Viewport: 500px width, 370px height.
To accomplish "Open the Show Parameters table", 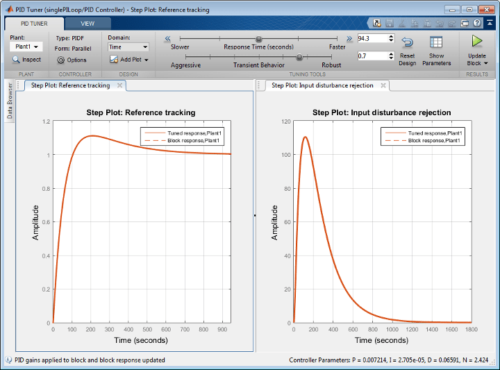I will [436, 43].
